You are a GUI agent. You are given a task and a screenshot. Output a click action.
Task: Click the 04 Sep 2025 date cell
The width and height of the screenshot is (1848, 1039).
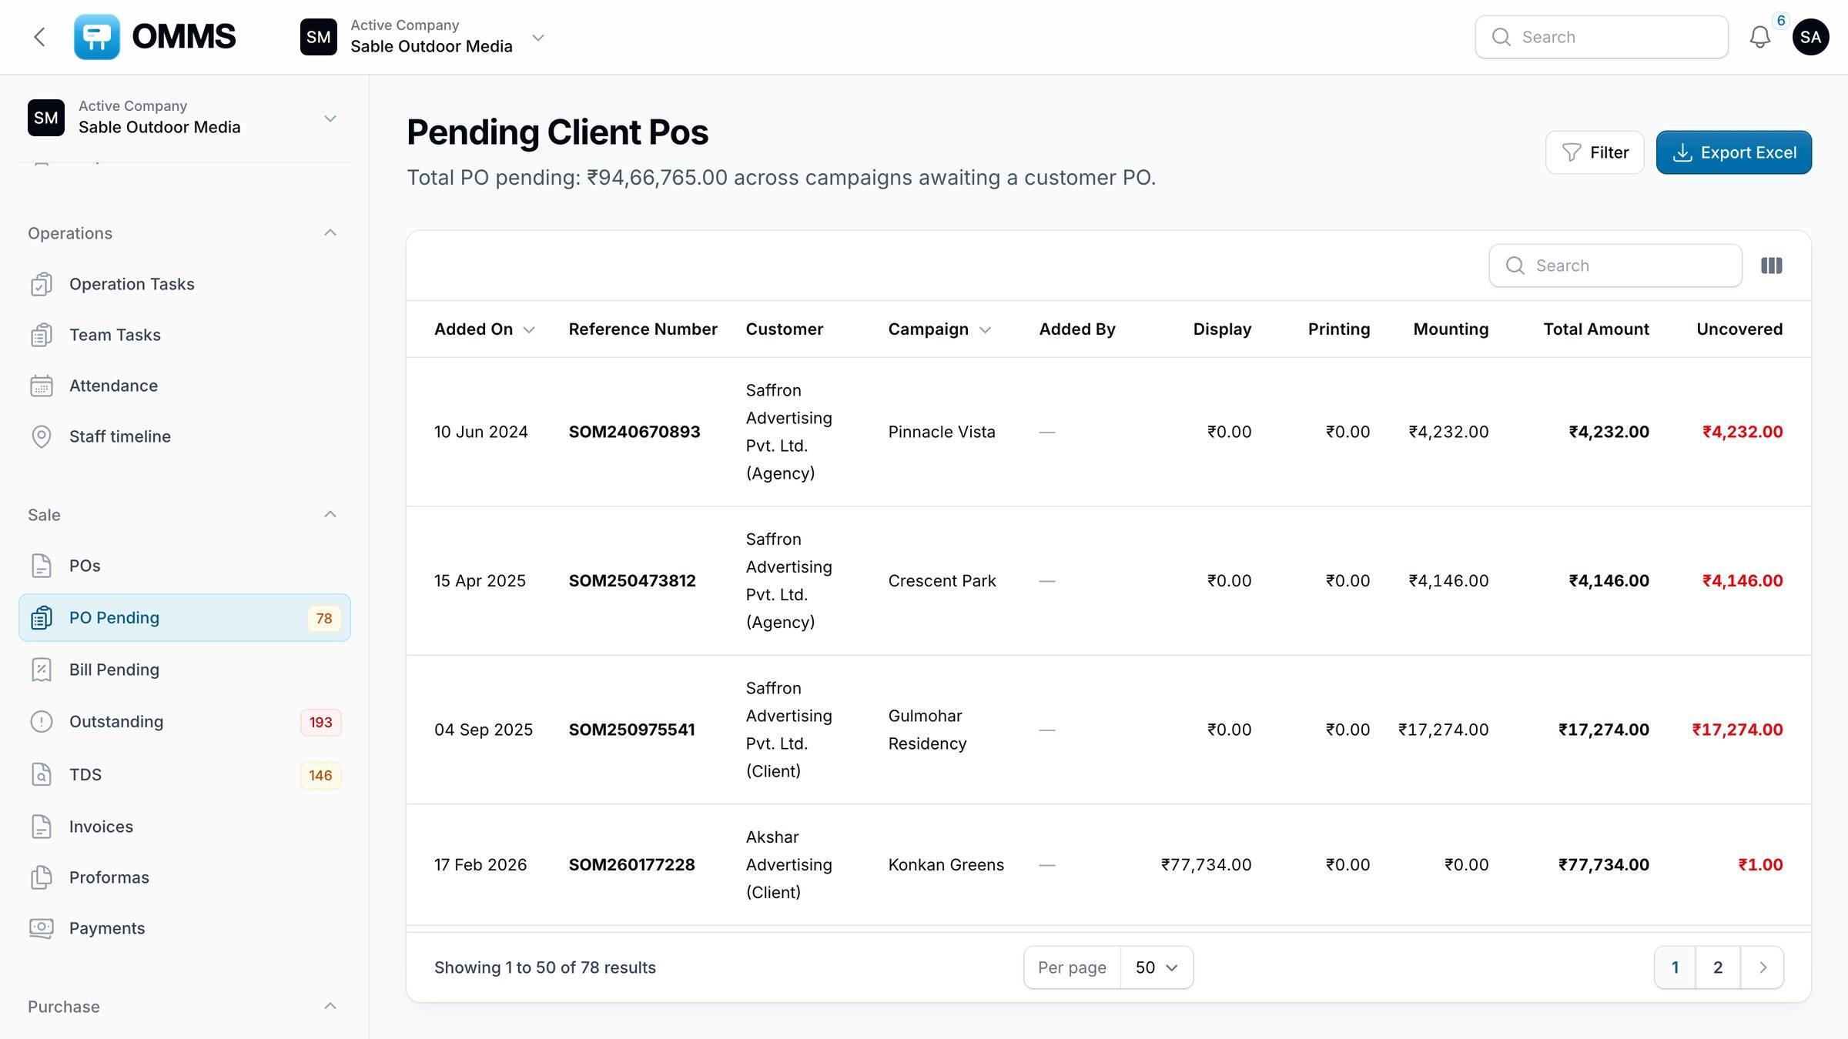(484, 730)
